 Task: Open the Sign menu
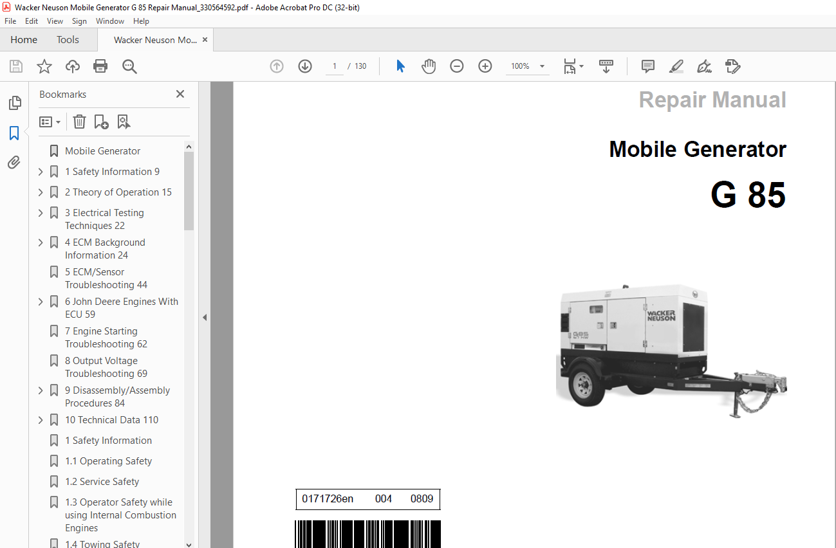click(79, 21)
